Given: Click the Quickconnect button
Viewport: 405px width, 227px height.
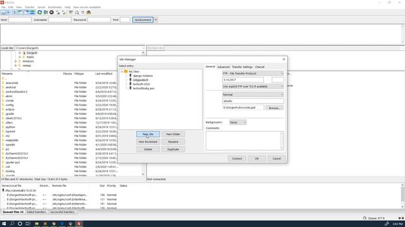Looking at the screenshot, I should (143, 20).
